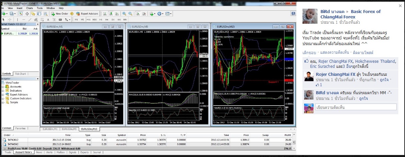Click the Hokchewese Thailand name link

pos(375,61)
